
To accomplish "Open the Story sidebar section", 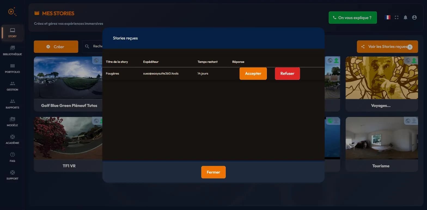I will [12, 33].
